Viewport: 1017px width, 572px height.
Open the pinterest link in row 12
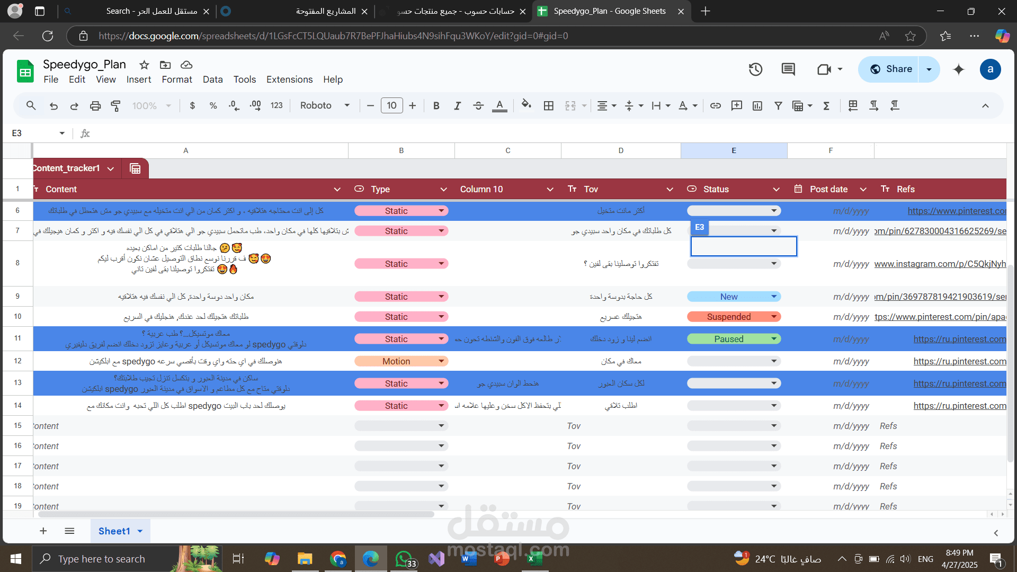pos(960,361)
